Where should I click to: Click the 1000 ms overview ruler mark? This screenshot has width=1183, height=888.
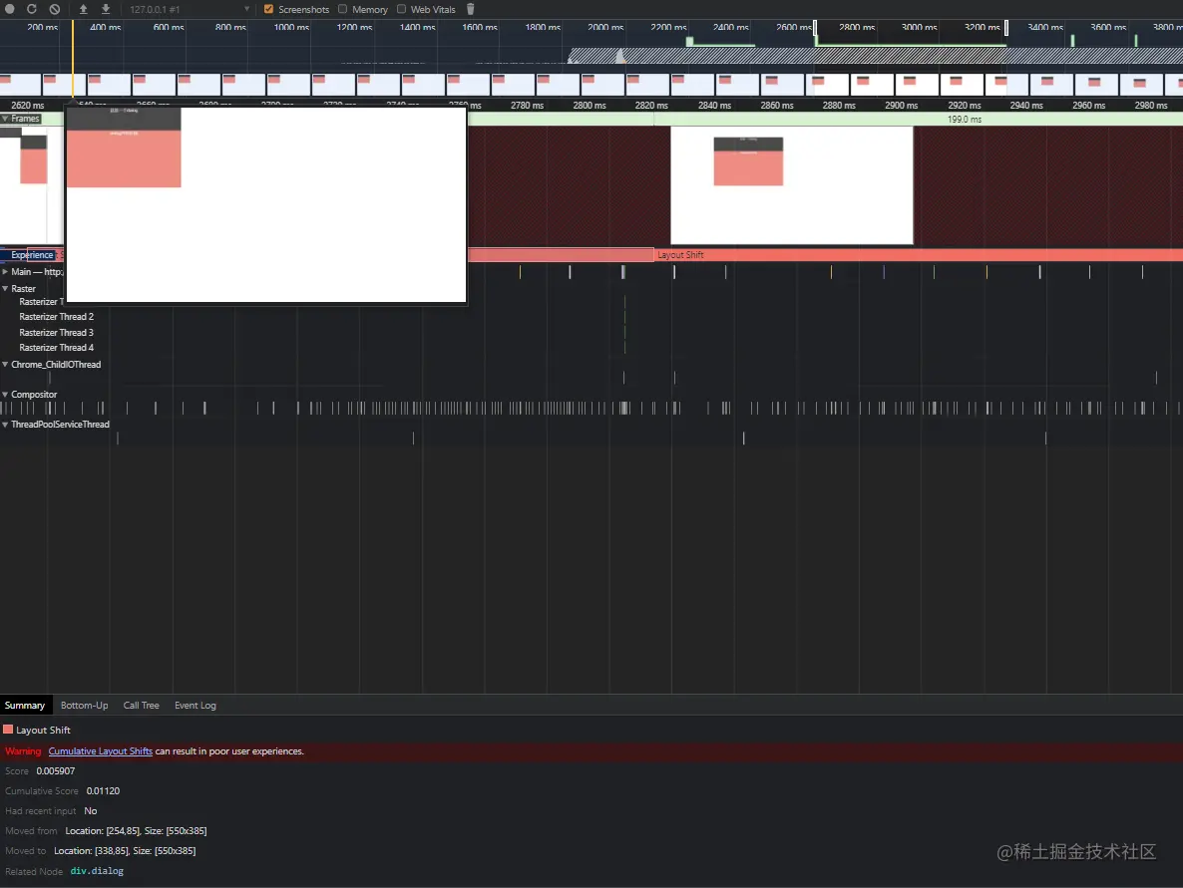(x=291, y=27)
